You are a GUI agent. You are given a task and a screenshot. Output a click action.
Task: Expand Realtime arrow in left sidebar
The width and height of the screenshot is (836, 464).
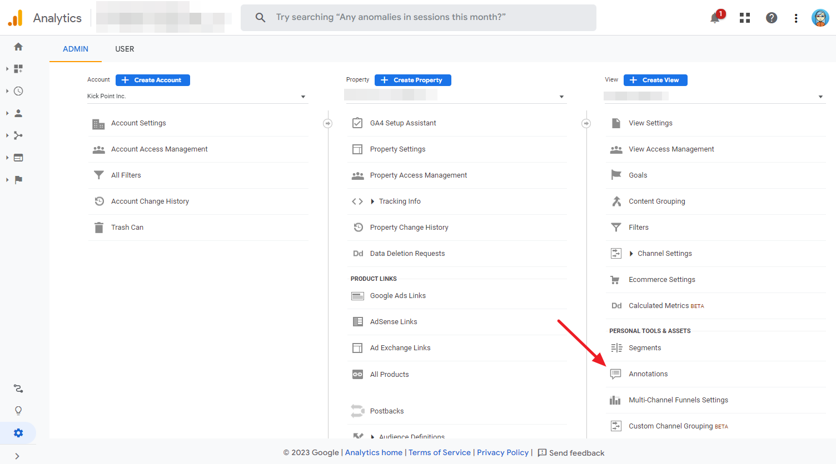[x=7, y=91]
